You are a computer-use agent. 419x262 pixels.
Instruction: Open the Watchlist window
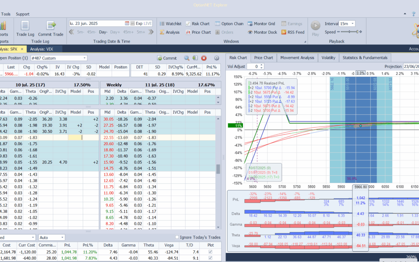(170, 24)
